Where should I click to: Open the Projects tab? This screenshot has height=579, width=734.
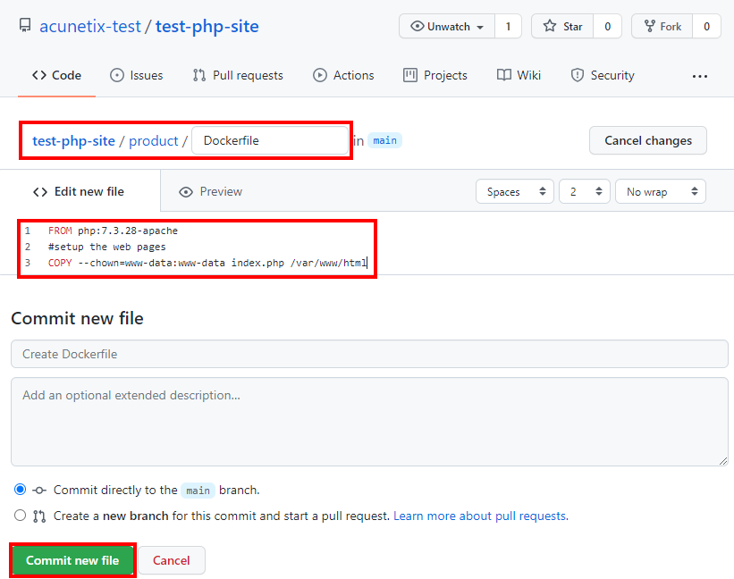tap(434, 75)
